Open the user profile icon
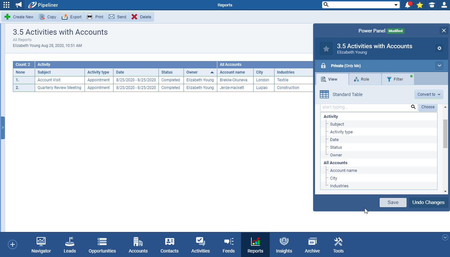 point(444,5)
